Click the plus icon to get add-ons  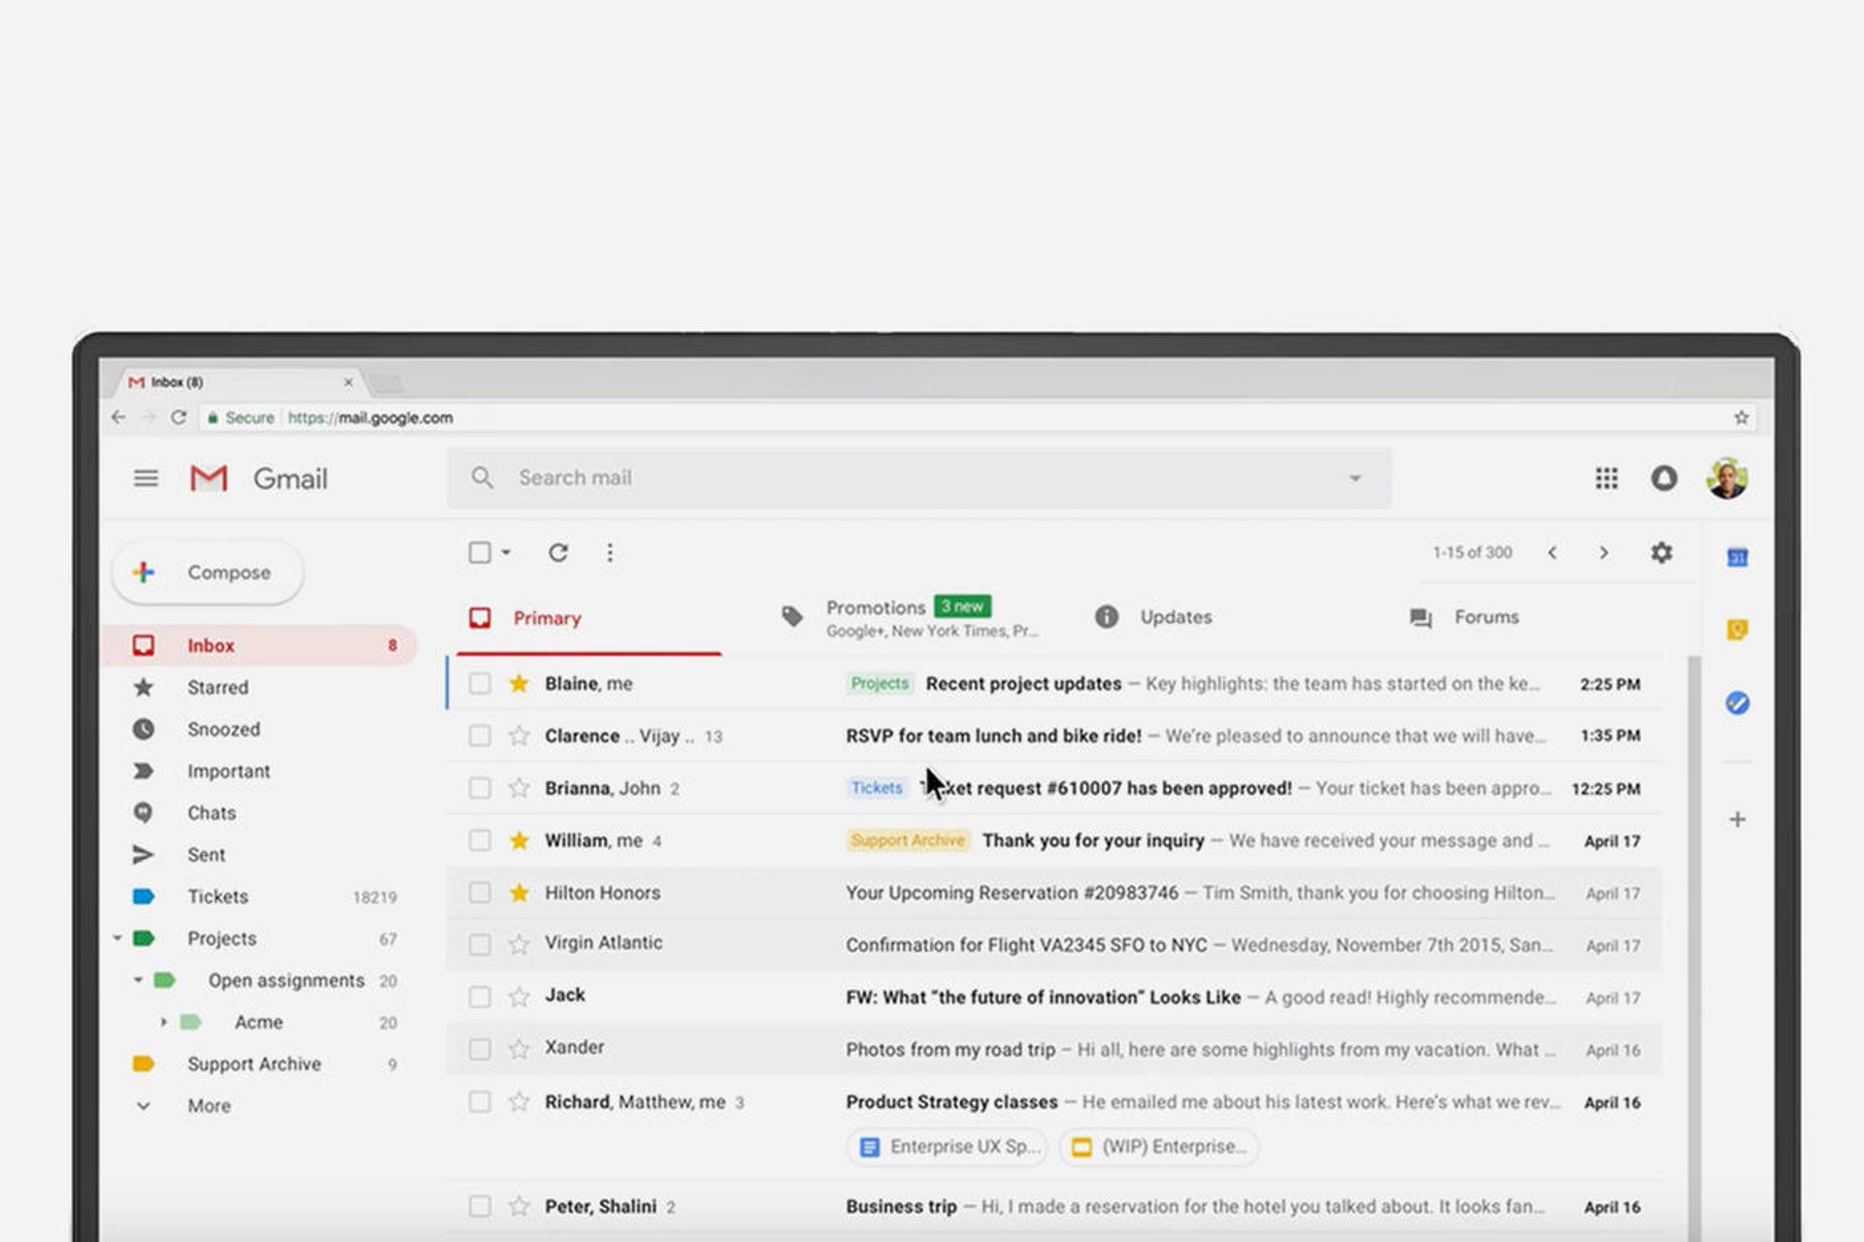pyautogui.click(x=1738, y=820)
